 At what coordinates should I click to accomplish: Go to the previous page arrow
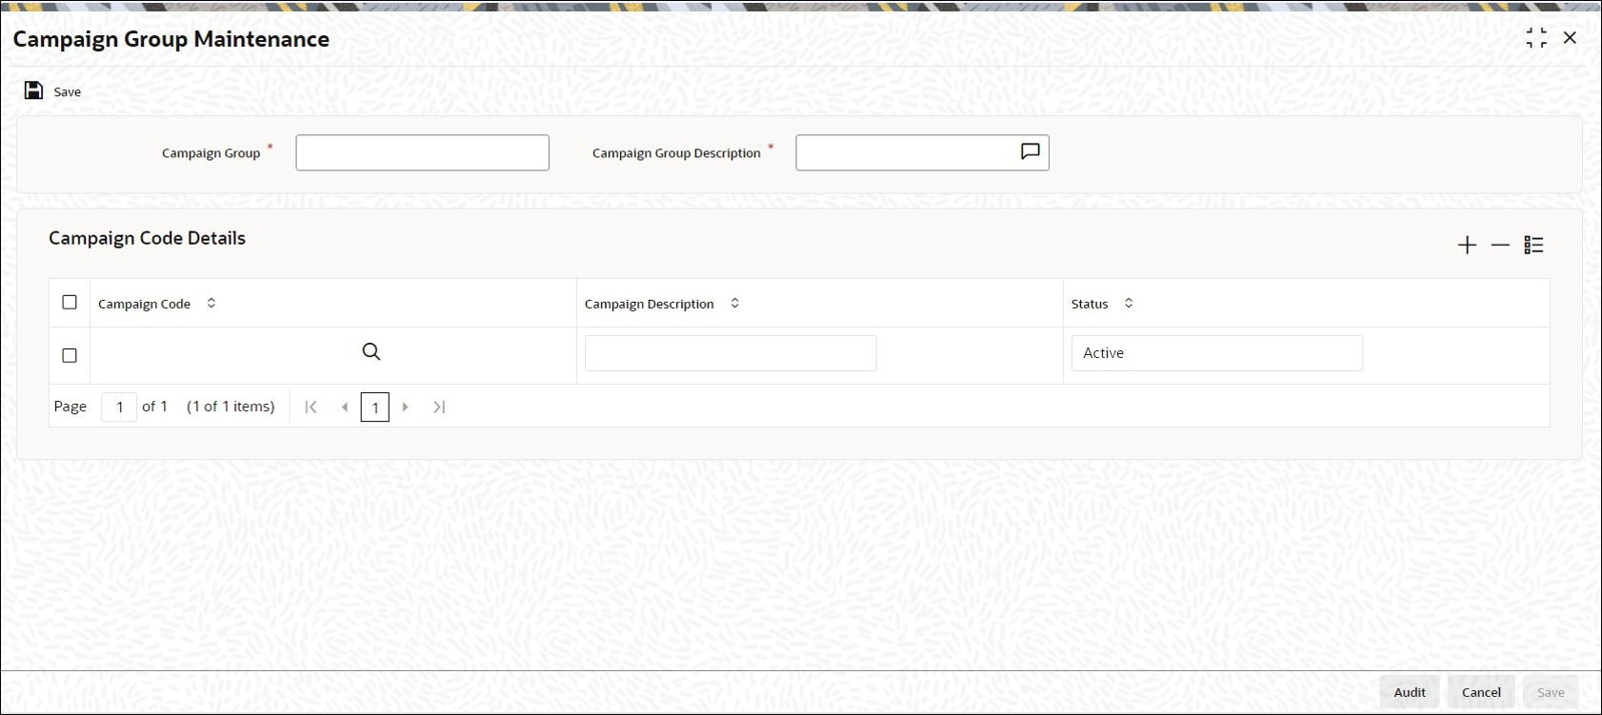point(345,407)
